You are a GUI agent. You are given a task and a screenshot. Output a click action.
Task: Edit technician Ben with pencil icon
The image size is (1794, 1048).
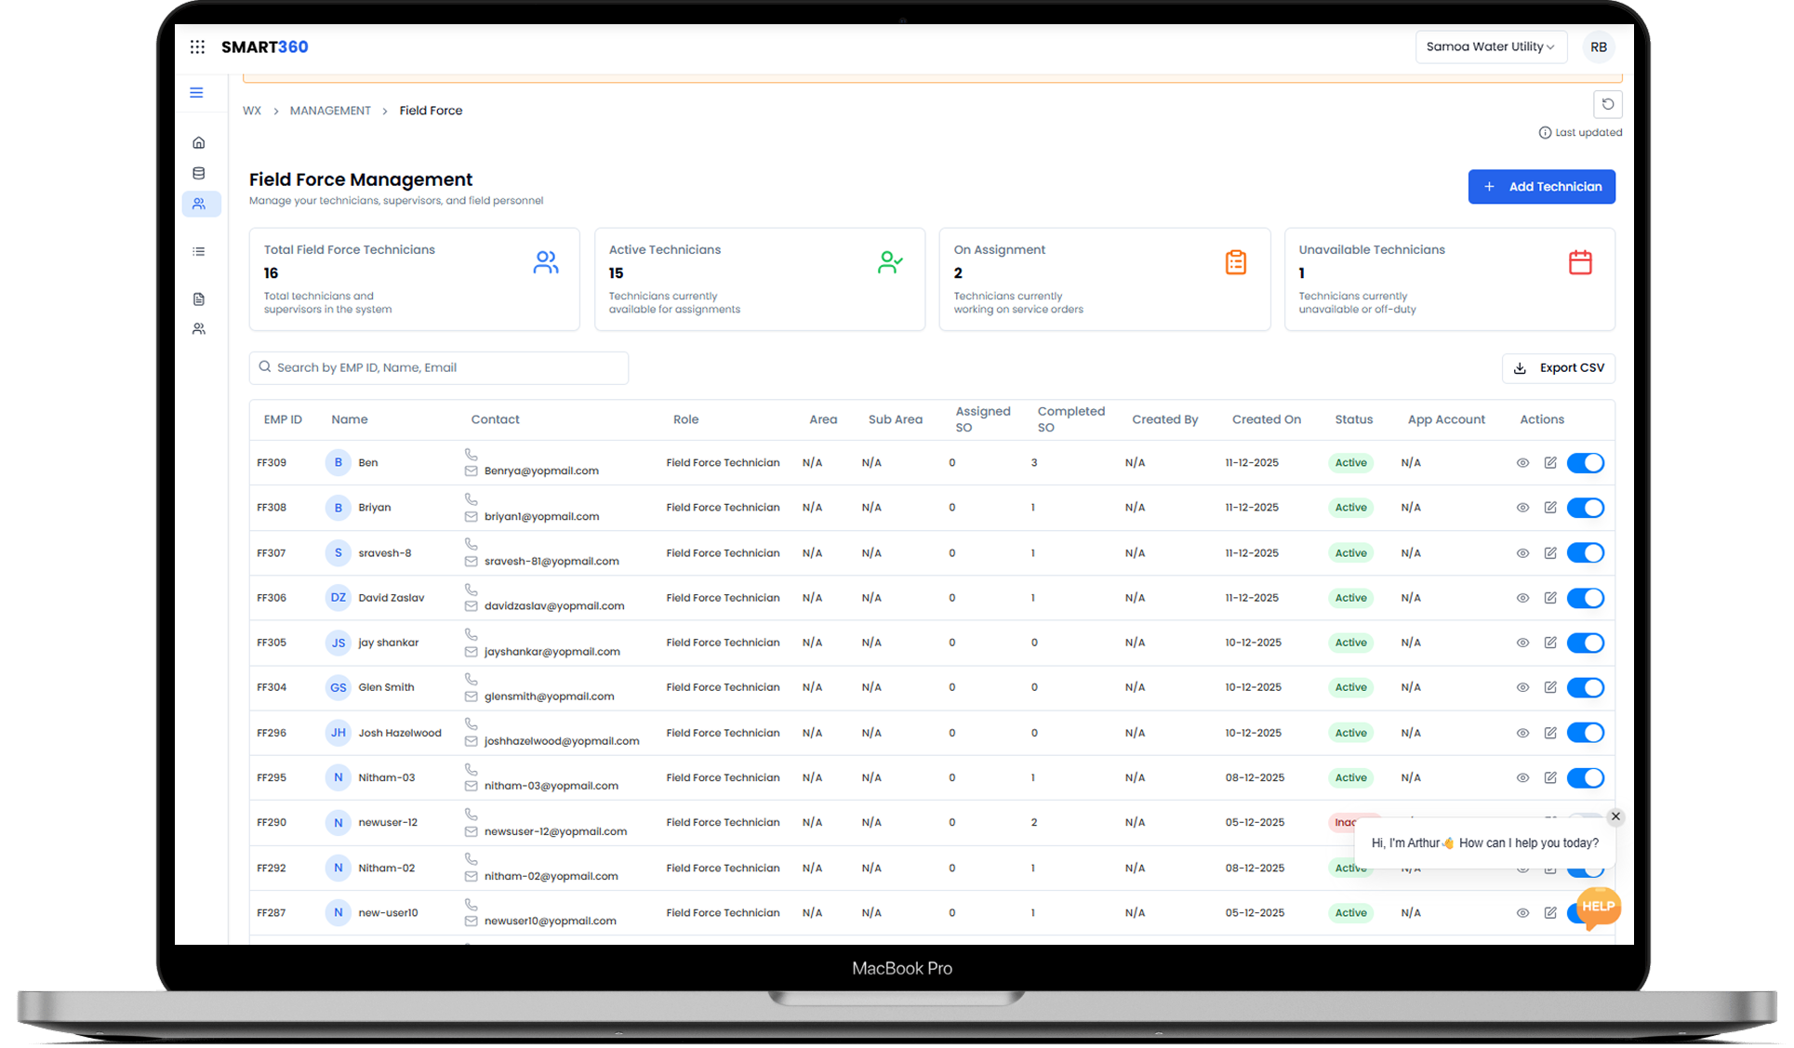1549,462
